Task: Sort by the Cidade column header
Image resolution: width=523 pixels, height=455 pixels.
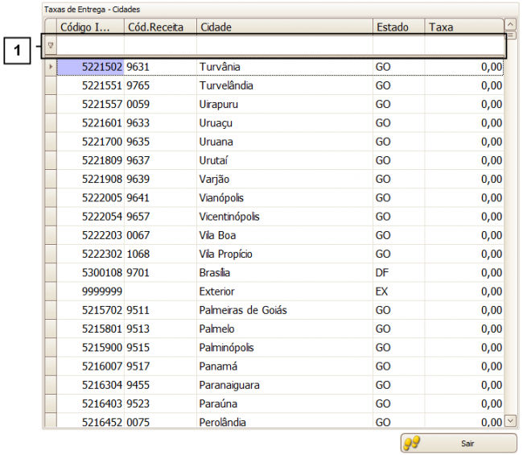Action: tap(284, 27)
